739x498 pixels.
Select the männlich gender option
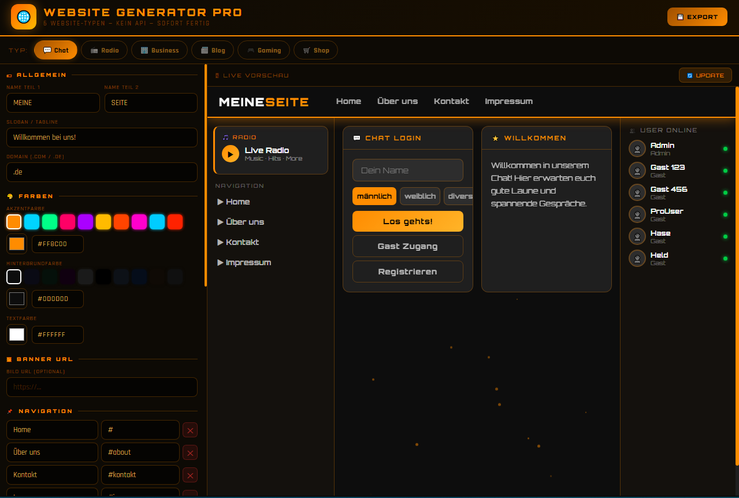tap(374, 196)
